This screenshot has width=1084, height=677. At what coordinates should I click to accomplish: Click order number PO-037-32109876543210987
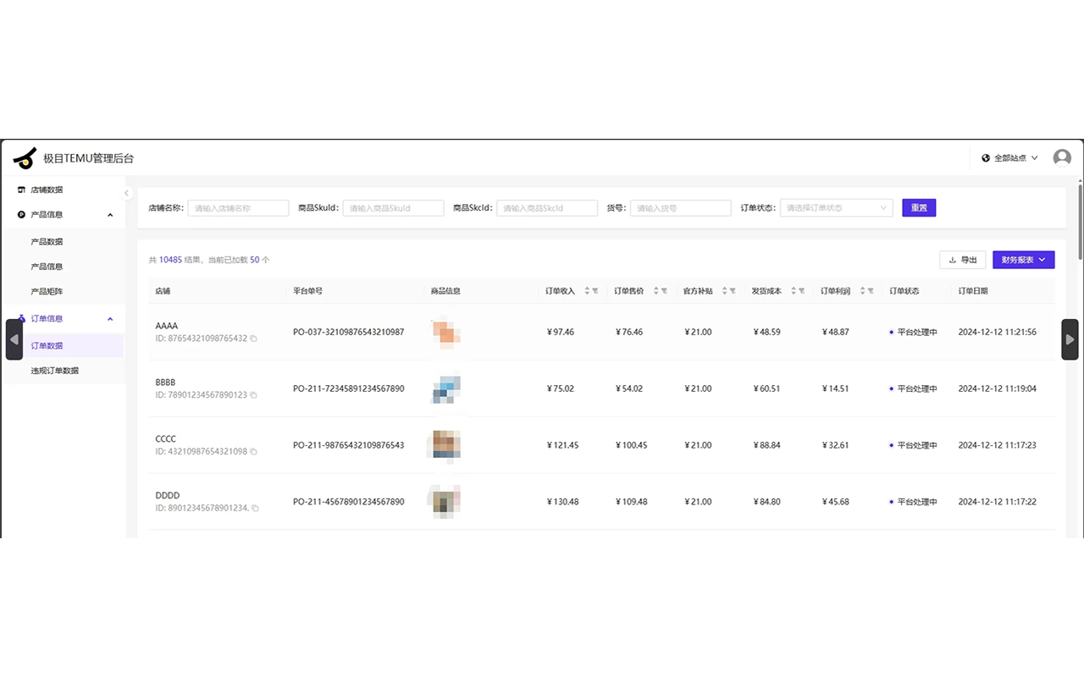click(349, 333)
